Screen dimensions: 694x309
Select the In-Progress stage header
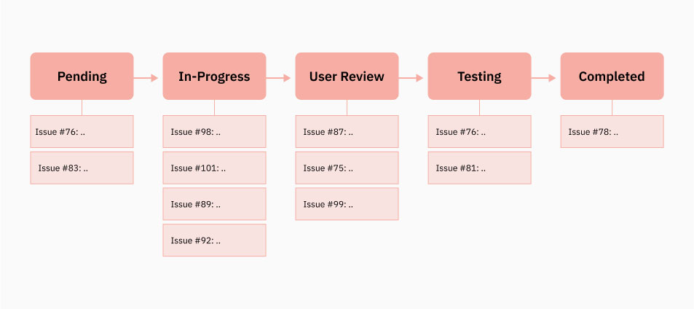[x=214, y=76]
